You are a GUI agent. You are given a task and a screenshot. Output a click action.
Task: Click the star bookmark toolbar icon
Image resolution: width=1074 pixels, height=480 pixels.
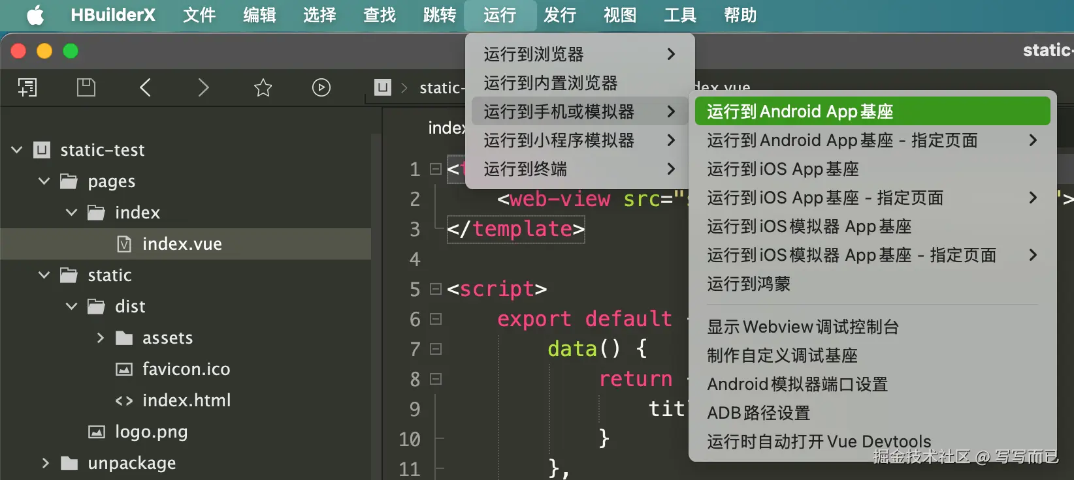[263, 87]
